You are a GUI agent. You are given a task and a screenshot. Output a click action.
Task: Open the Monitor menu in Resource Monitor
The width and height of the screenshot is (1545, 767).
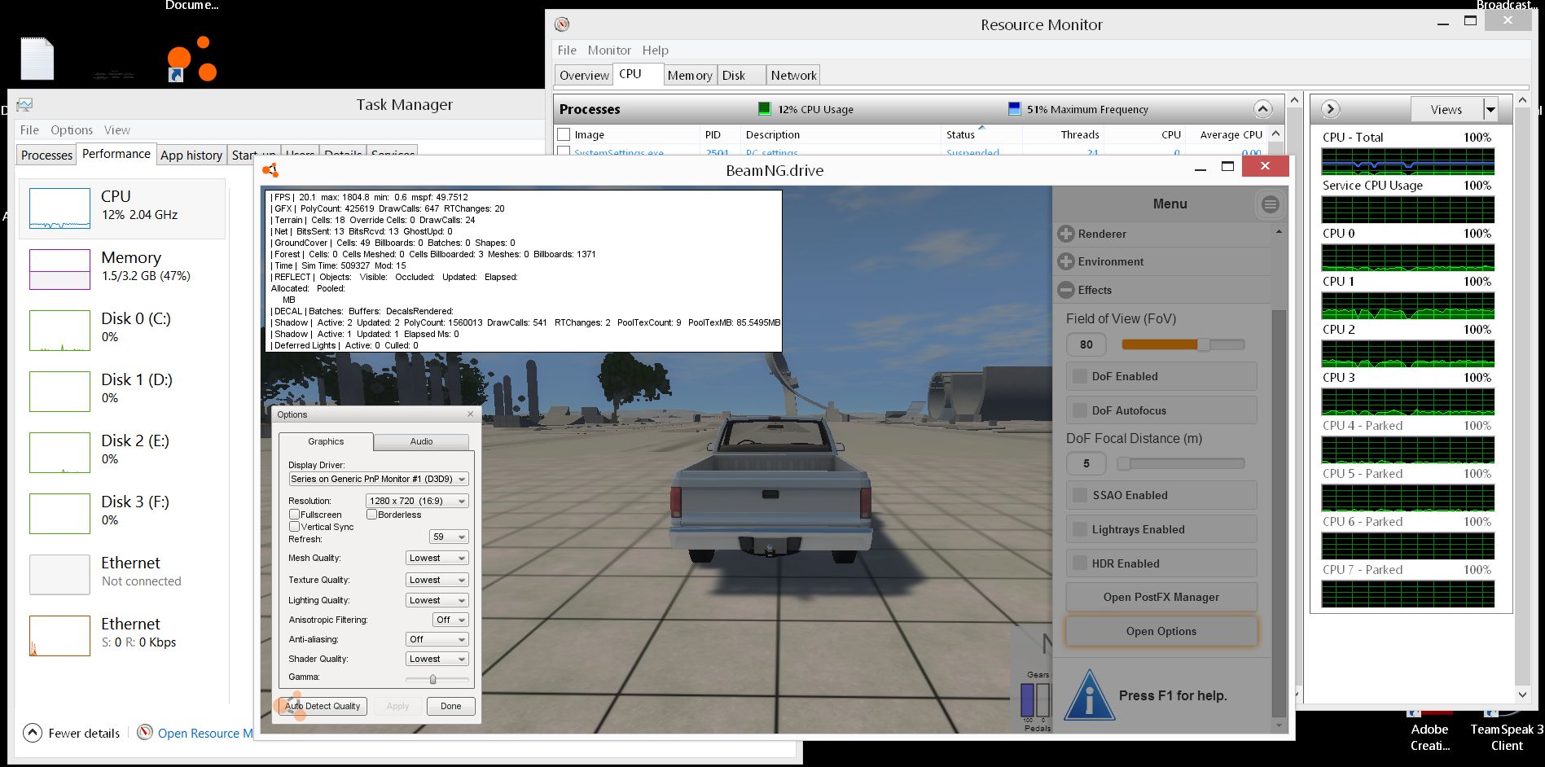[609, 50]
